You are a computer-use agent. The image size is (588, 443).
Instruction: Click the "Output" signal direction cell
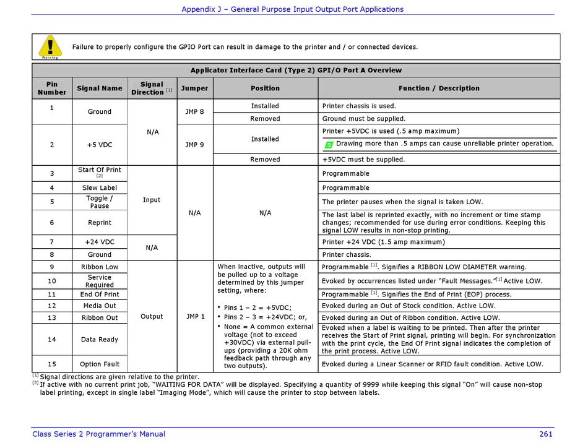(152, 317)
